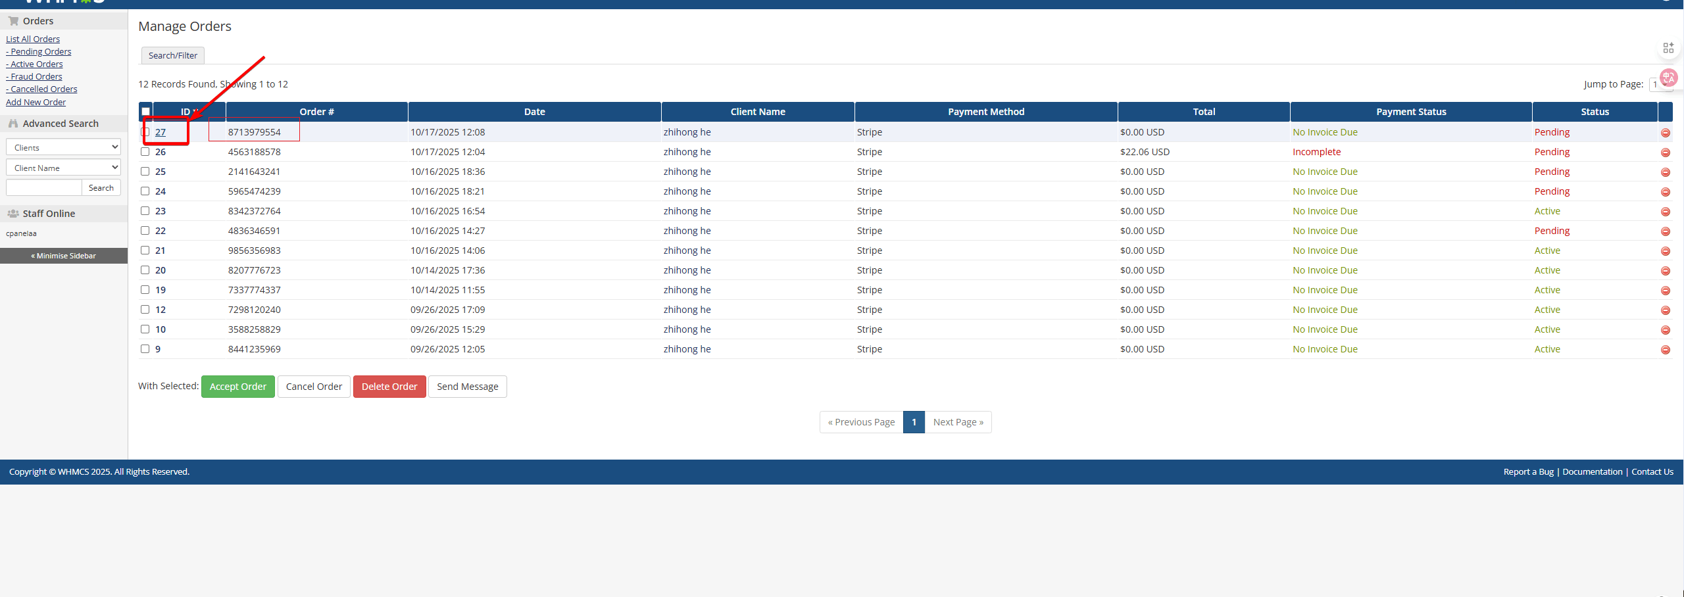Delete order 23 with the red icon
Screen dimensions: 1684x597
coord(1665,212)
